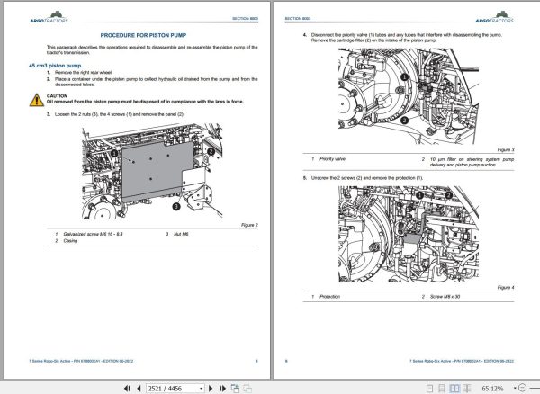
Task: Click Argo Tractors logo on right page
Action: pyautogui.click(x=494, y=17)
